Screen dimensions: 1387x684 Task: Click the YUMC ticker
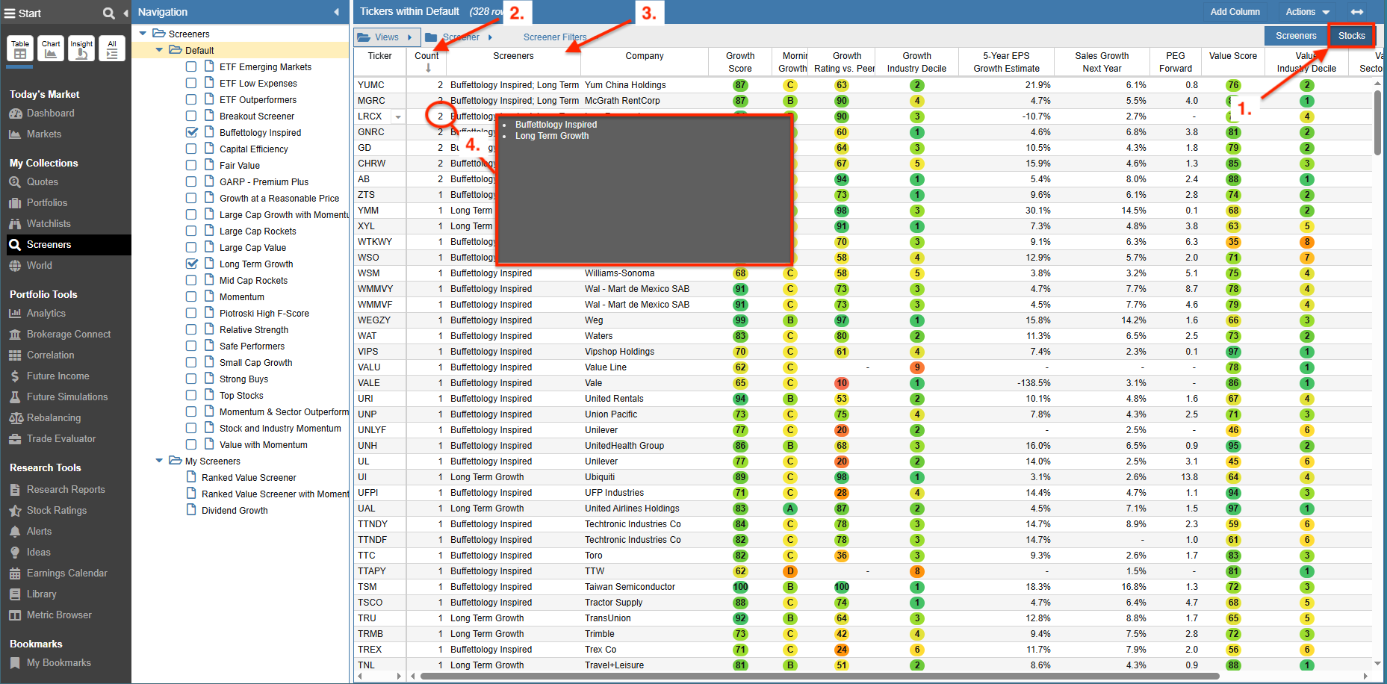[370, 85]
